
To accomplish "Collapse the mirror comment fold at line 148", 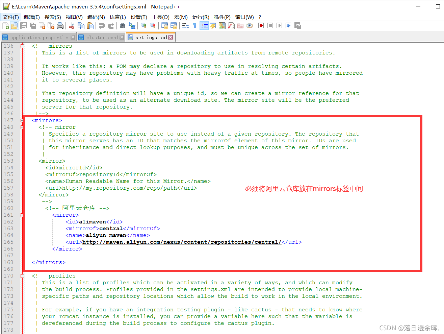I will click(x=22, y=127).
